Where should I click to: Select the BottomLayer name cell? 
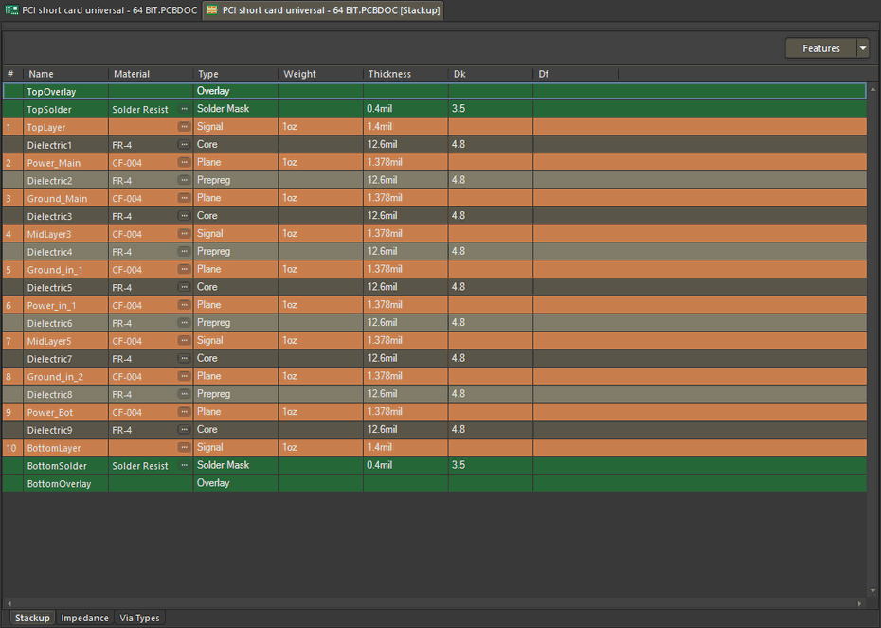click(x=65, y=448)
